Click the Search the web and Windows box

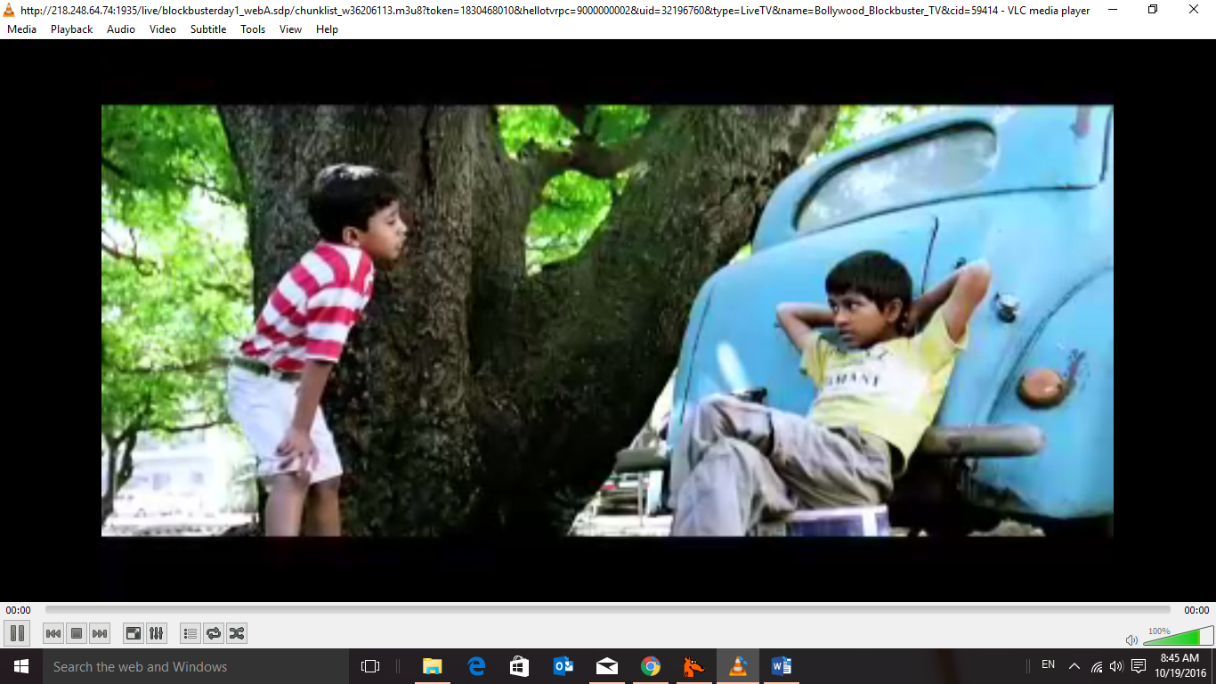coord(196,666)
